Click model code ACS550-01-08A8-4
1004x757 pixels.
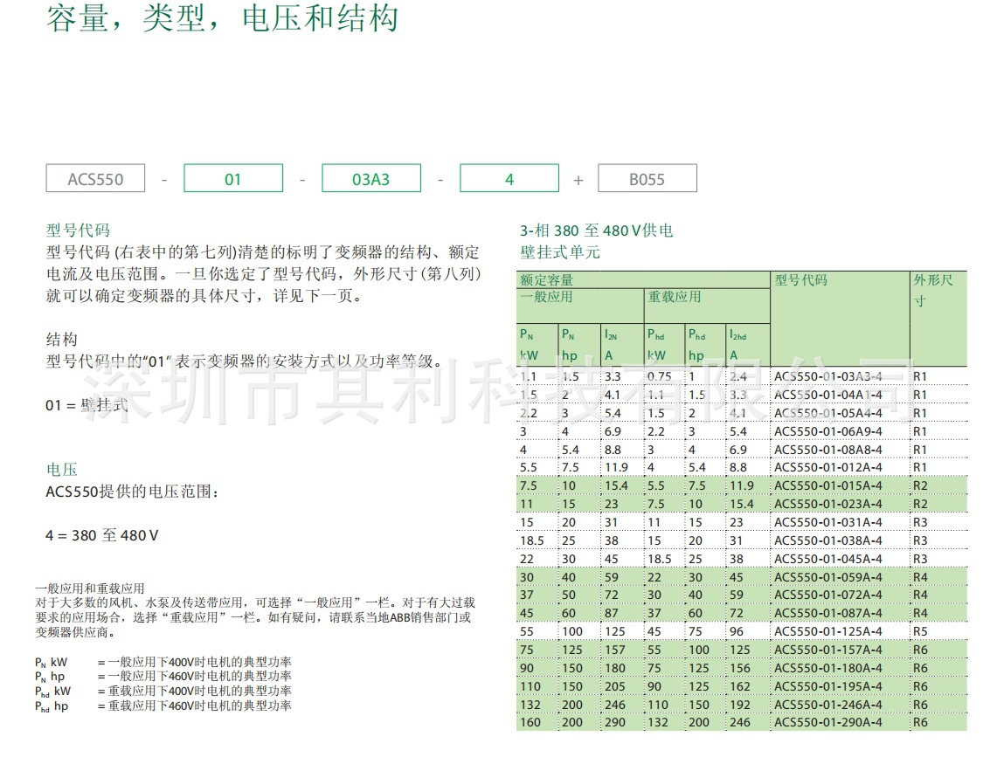coord(827,450)
